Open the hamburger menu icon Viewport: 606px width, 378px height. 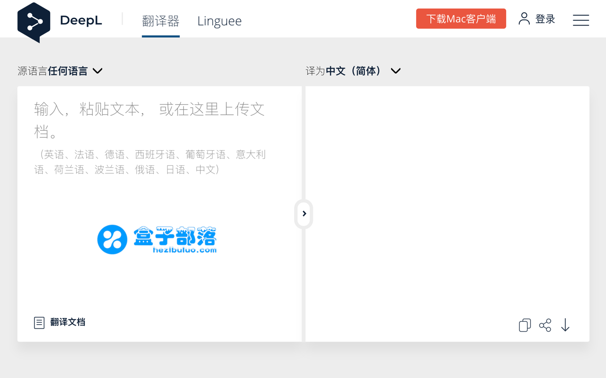pos(581,20)
